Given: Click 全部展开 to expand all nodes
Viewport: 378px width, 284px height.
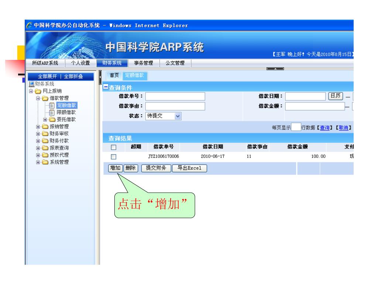Looking at the screenshot, I should 47,77.
